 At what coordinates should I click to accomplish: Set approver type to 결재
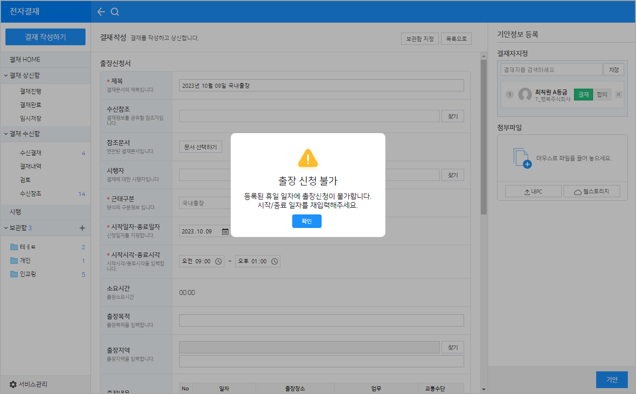(583, 94)
